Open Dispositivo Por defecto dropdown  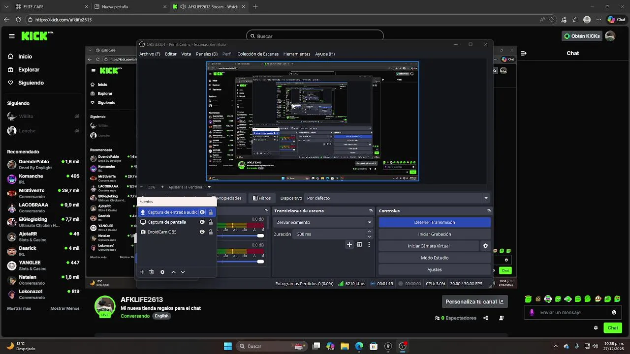398,198
